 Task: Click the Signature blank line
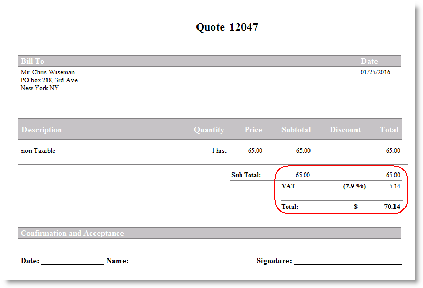tap(347, 261)
